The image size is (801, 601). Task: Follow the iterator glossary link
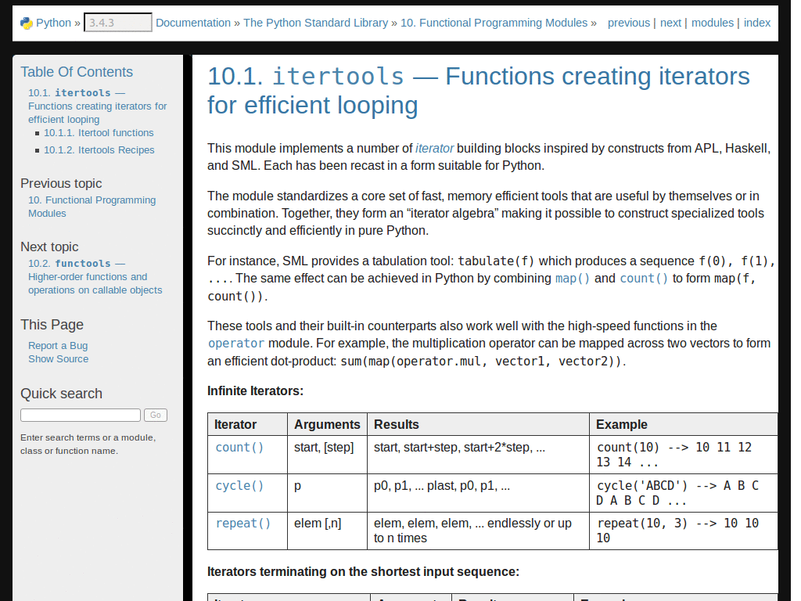tap(434, 148)
